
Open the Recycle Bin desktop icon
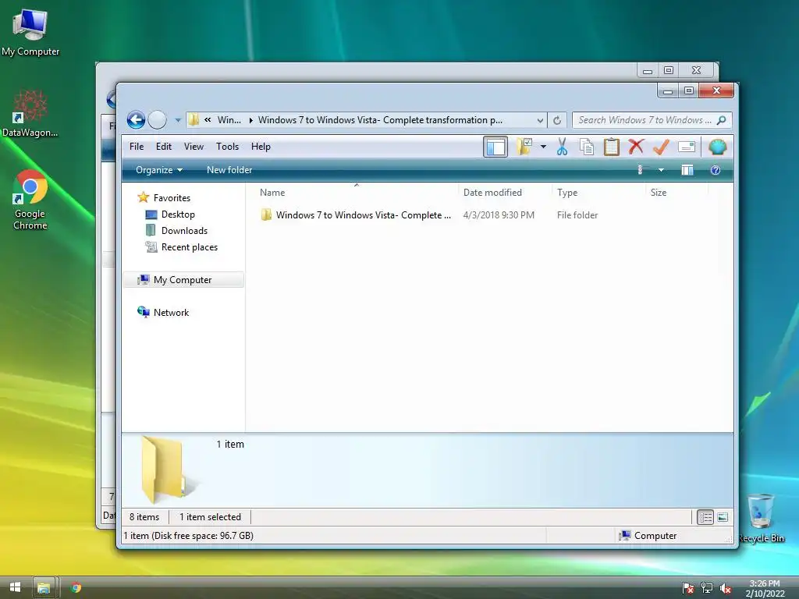click(762, 518)
